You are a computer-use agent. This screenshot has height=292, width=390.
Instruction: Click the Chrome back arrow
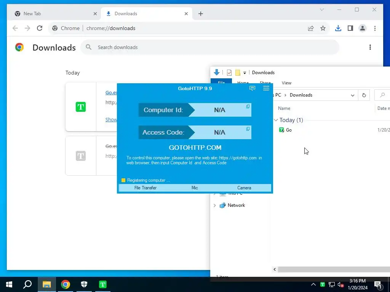pos(15,28)
